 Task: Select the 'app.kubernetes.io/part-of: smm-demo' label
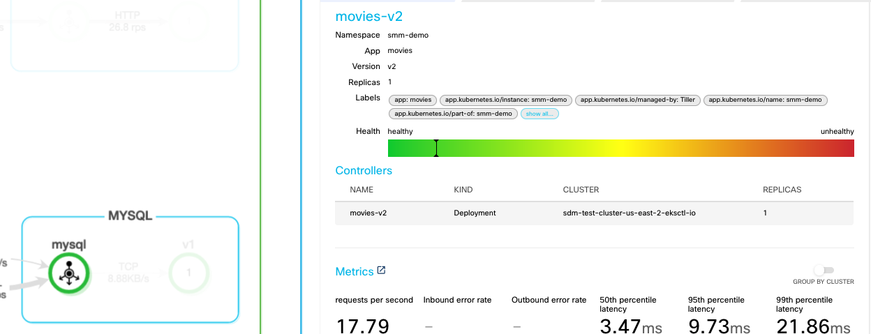[453, 114]
